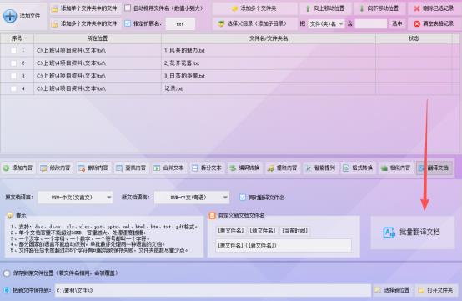This screenshot has height=301, width=462.
Task: Click the txt extension input field
Action: pos(180,24)
